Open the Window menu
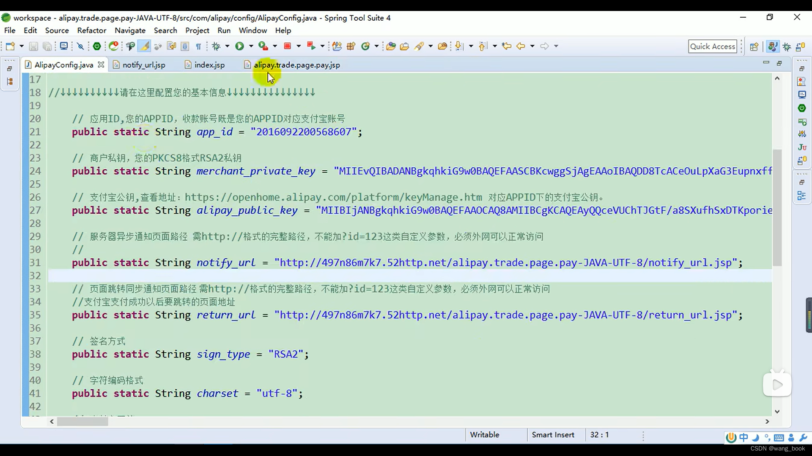The width and height of the screenshot is (812, 456). (252, 30)
